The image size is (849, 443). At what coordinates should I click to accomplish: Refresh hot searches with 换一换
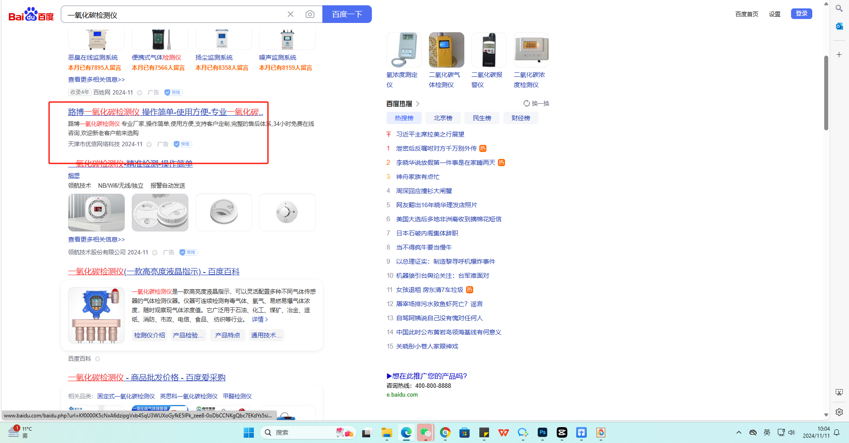(x=536, y=103)
